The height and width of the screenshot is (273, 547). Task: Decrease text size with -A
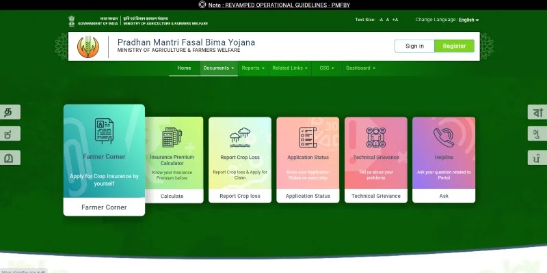[x=381, y=20]
